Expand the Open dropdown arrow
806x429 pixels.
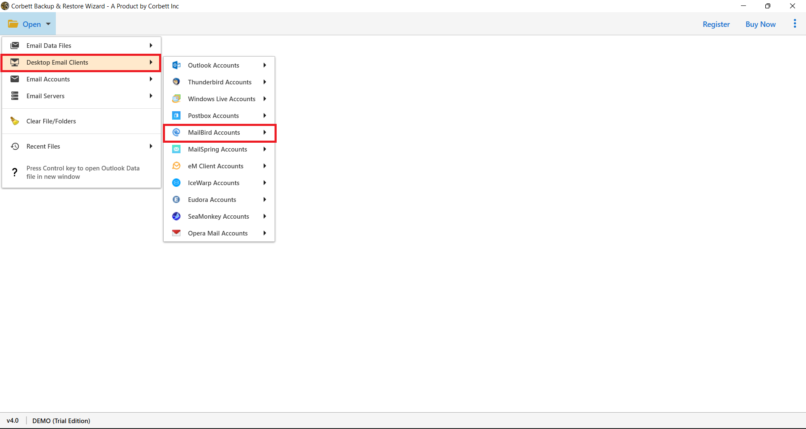(48, 24)
